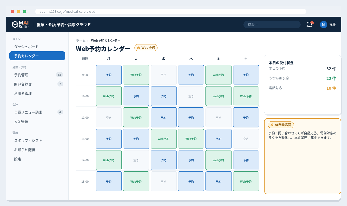
Task: Select Friday 11:00 空き slot
Action: (219, 118)
